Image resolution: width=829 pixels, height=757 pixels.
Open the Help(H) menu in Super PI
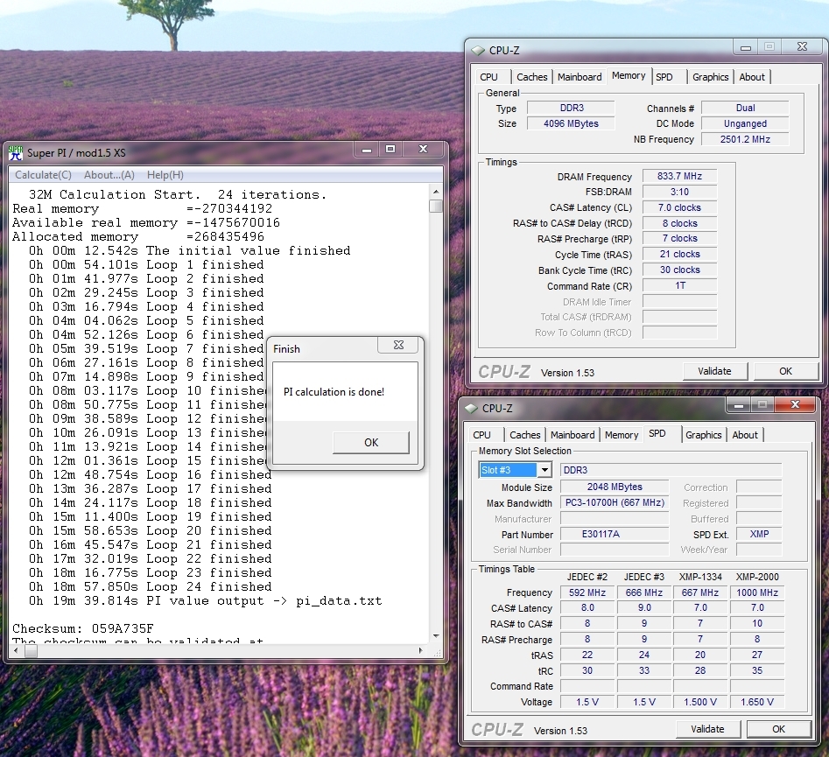[165, 175]
